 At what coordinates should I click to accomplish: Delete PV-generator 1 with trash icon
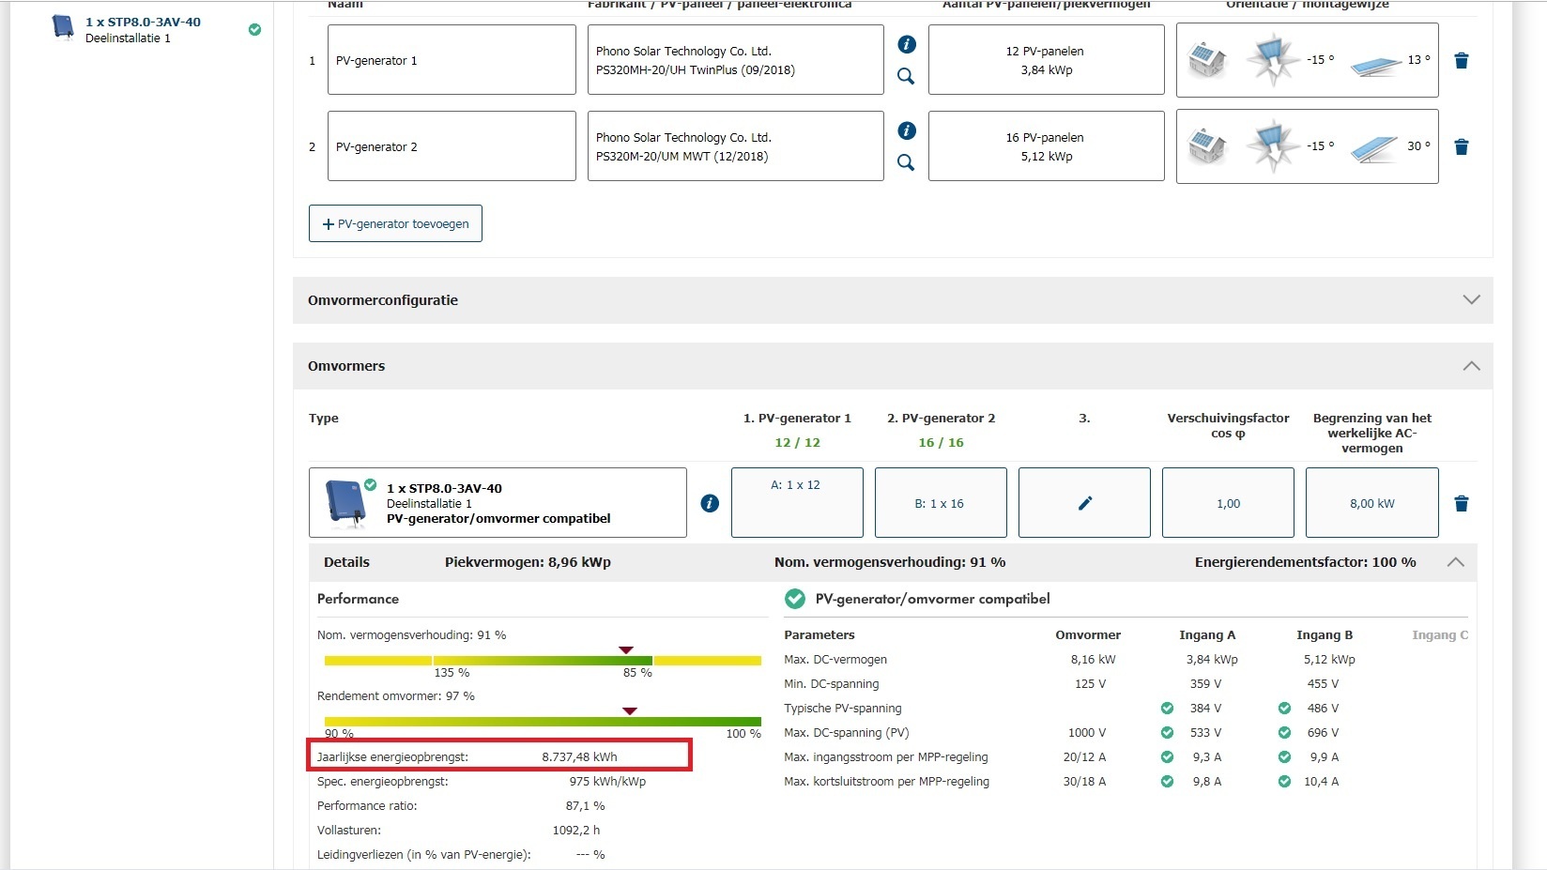(1461, 61)
